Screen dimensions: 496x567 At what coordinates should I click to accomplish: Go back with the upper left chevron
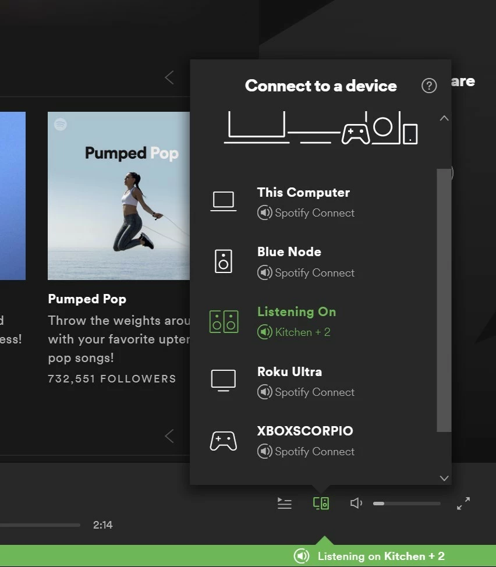169,77
